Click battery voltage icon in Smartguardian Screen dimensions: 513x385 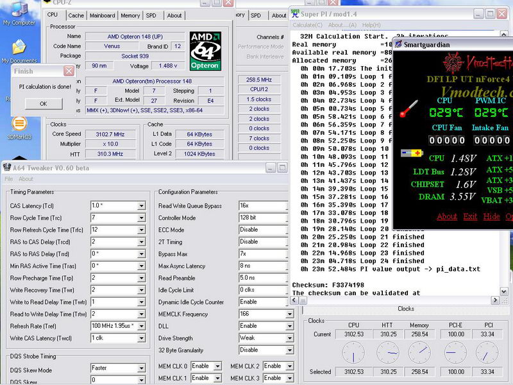[412, 153]
